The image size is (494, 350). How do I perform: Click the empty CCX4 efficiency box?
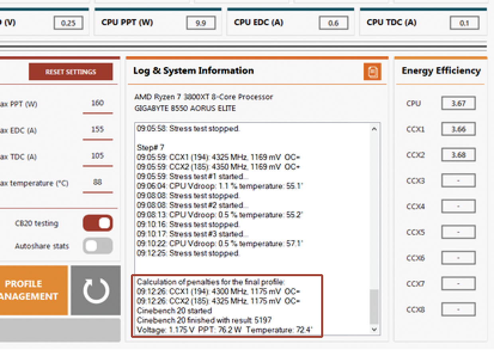pos(459,207)
